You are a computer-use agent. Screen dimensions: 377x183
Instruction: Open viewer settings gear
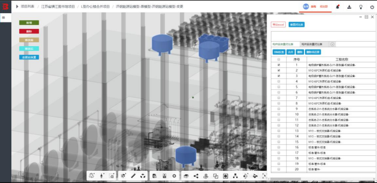(174, 176)
